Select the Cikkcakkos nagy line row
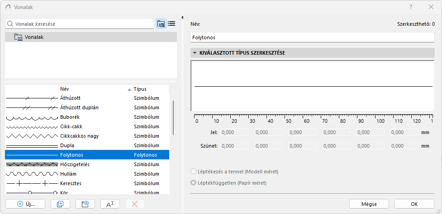Screen dimensions: 442x214 (x=87, y=136)
